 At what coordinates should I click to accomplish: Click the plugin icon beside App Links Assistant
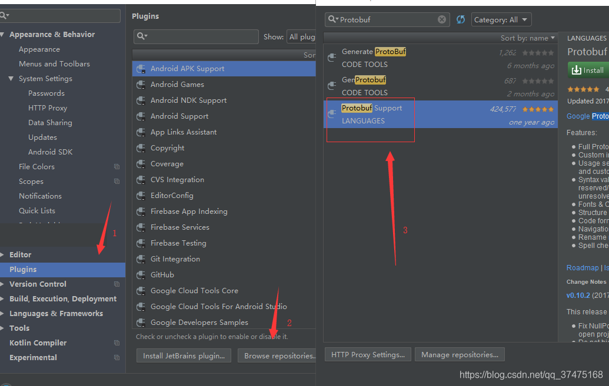click(x=141, y=132)
